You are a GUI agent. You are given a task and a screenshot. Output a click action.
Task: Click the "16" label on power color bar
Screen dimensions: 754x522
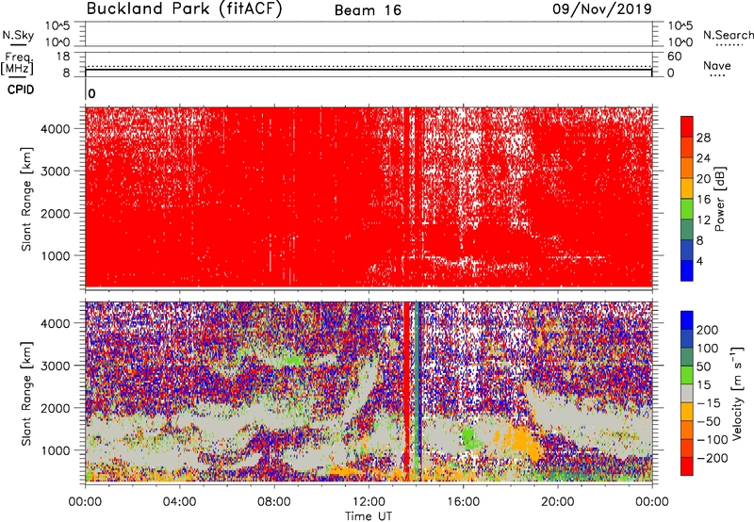click(703, 199)
